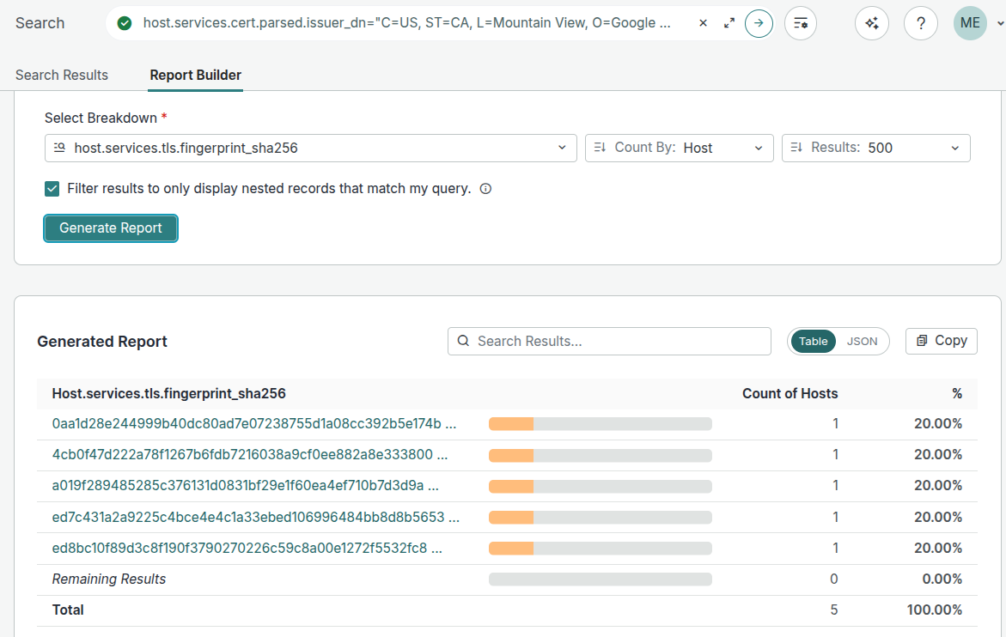This screenshot has height=637, width=1006.
Task: Click the info icon beside the filter checkbox
Action: [485, 189]
